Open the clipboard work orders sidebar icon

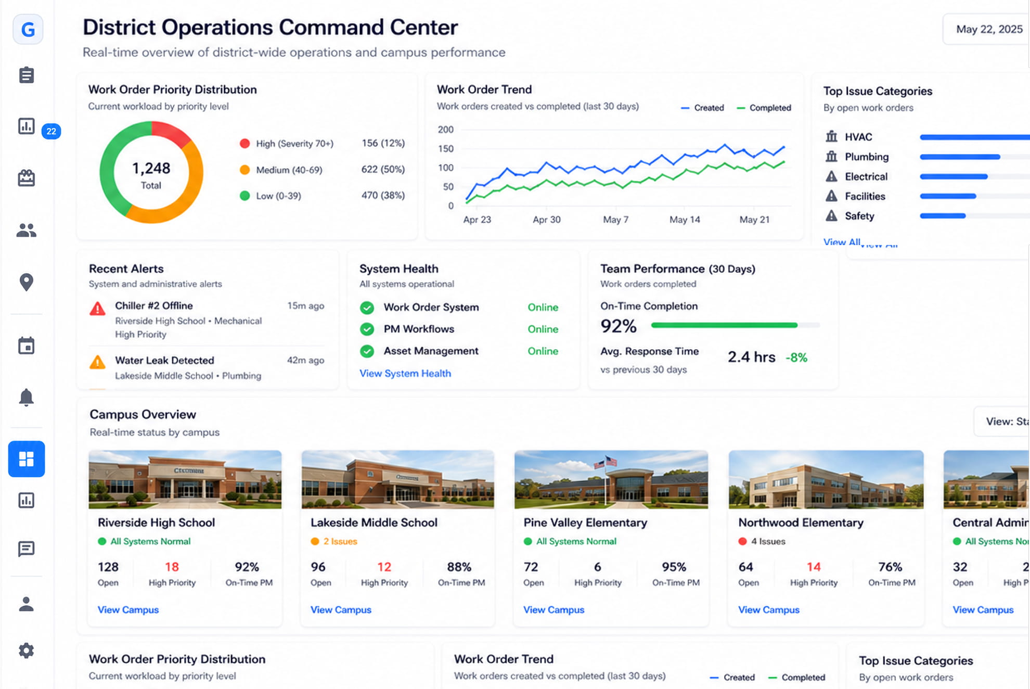coord(27,75)
